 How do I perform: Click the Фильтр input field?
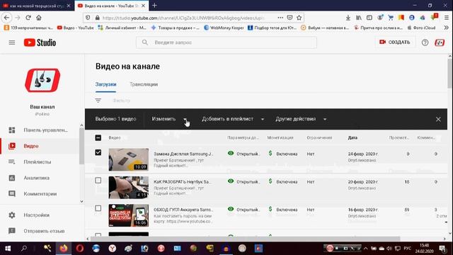tap(122, 101)
